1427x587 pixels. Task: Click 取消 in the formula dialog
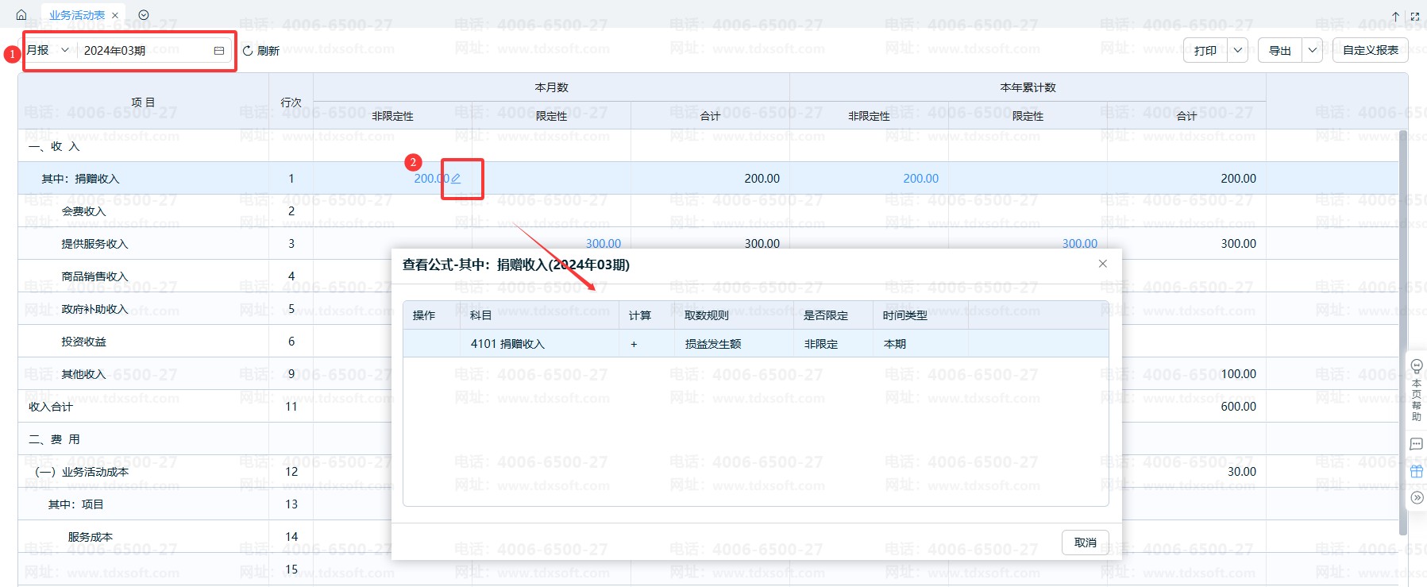click(1085, 543)
